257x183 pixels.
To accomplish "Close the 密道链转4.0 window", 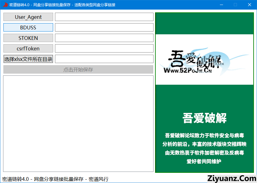I will pos(250,5).
